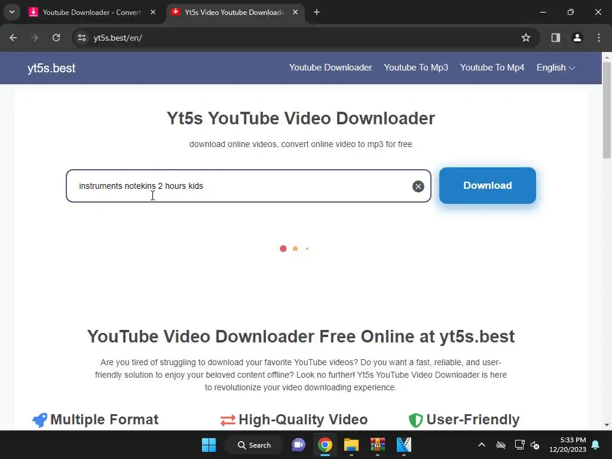This screenshot has width=612, height=459.
Task: Click the browser forward arrow
Action: pos(35,38)
